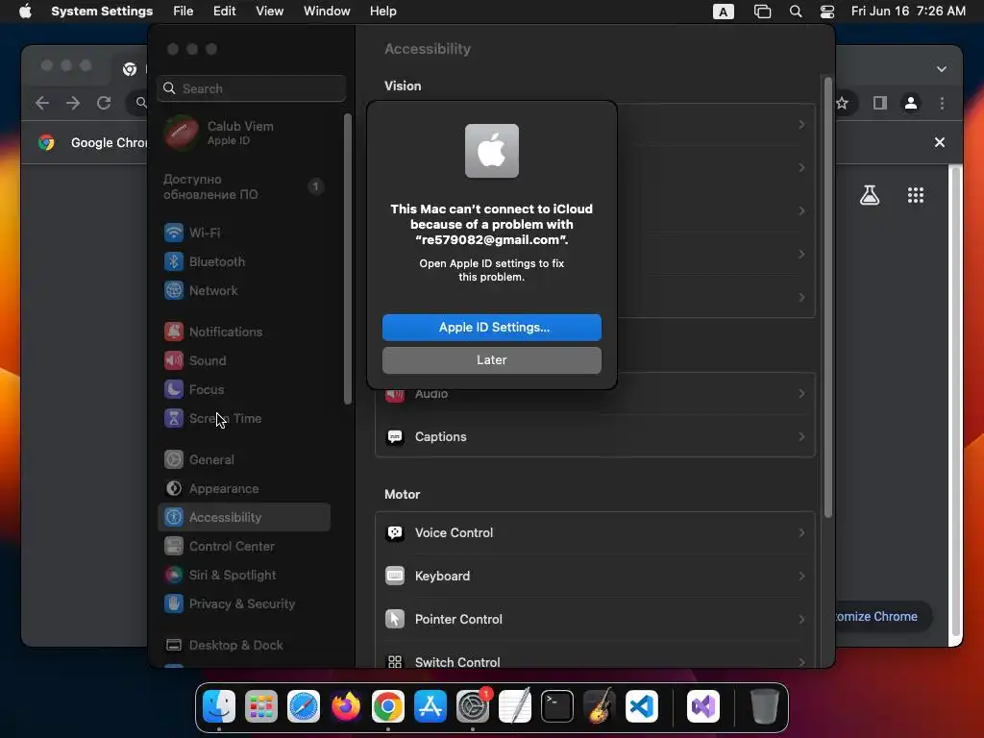Open Pointer Control settings row
This screenshot has width=984, height=738.
point(595,620)
